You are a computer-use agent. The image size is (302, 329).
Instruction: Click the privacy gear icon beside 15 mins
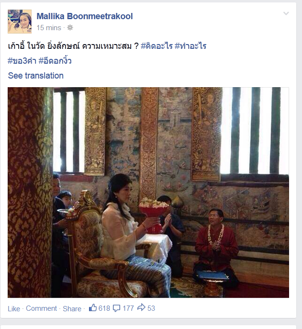(x=70, y=28)
